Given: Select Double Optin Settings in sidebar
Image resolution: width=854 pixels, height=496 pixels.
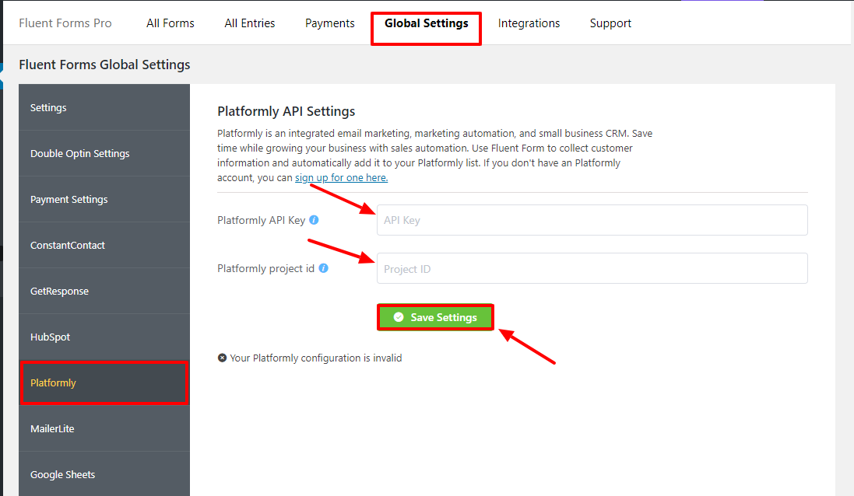Looking at the screenshot, I should coord(79,153).
